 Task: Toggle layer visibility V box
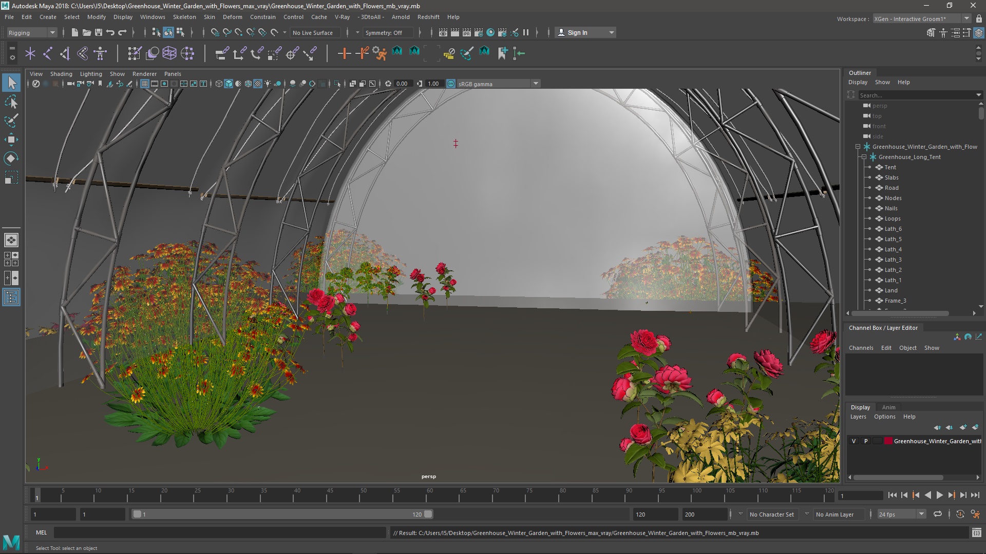coord(854,441)
